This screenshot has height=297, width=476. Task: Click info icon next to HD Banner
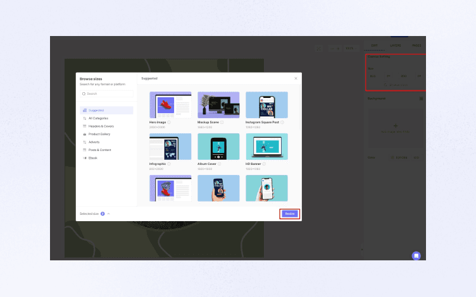click(x=264, y=164)
